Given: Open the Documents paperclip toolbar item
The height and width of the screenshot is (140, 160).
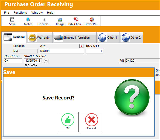Looking at the screenshot, I should (44, 21).
